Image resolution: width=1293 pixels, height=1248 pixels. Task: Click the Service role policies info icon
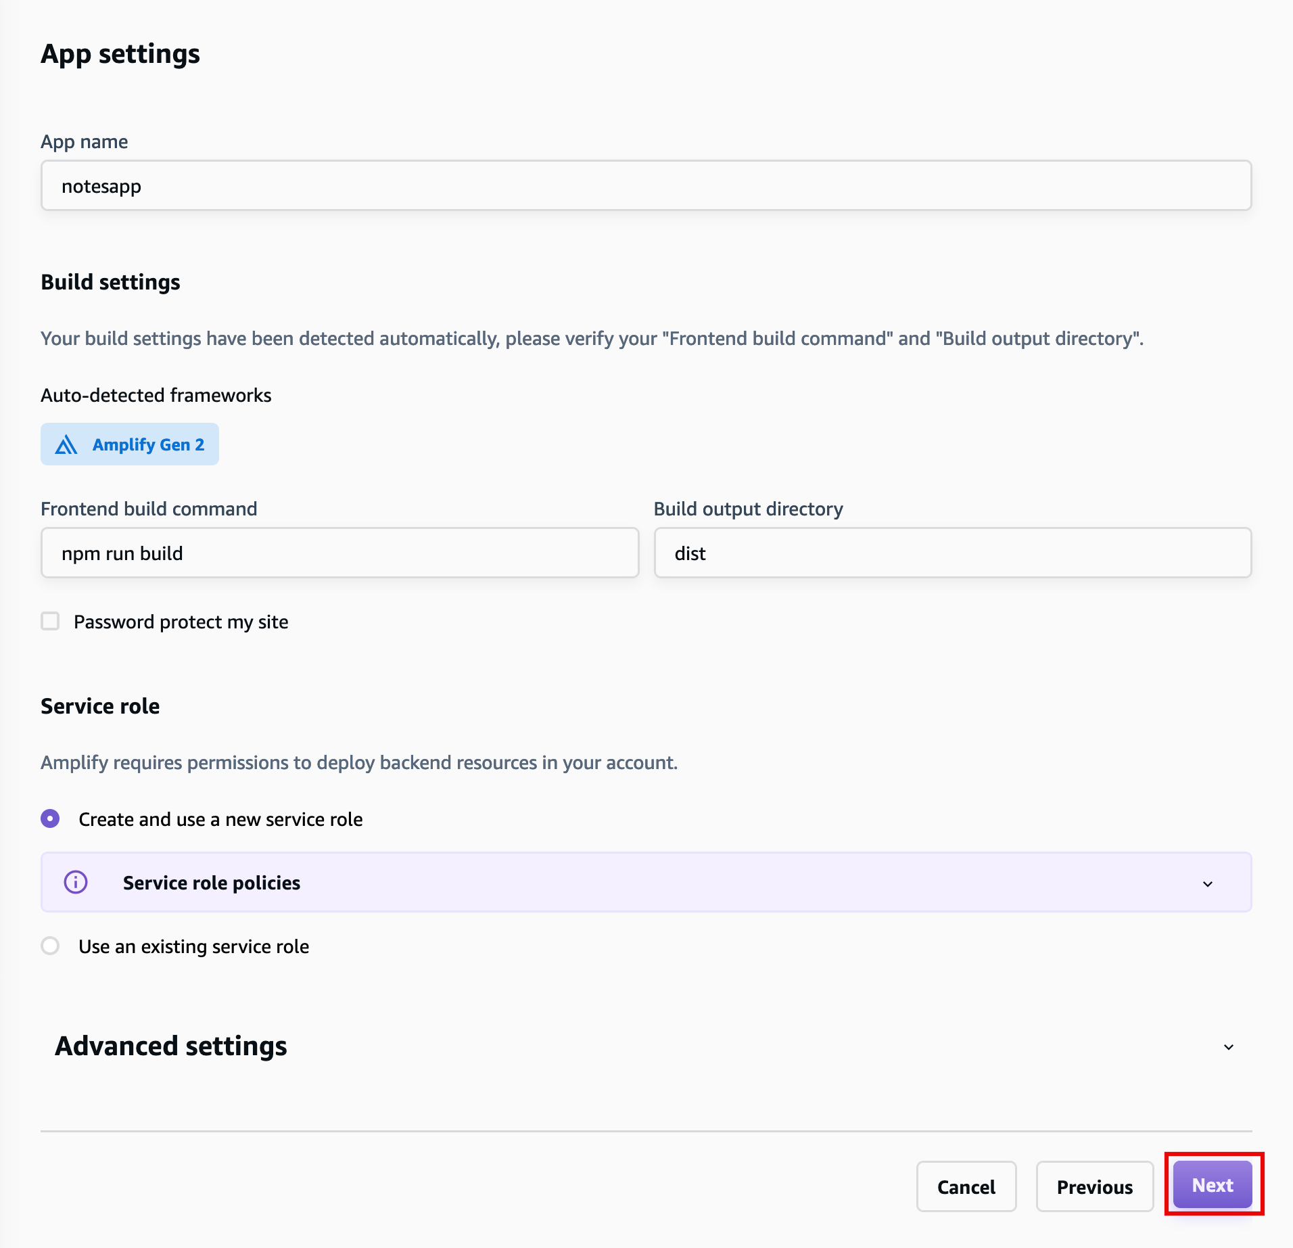click(x=76, y=882)
